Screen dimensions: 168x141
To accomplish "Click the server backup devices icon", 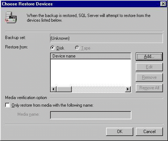I will point(11,17).
